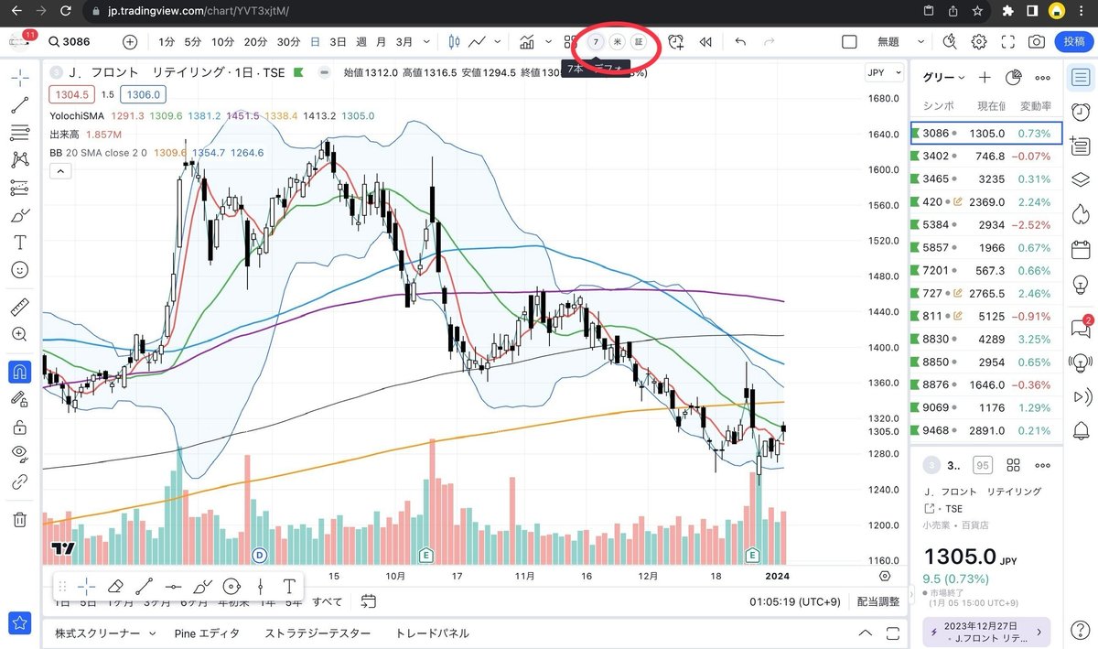Open alerts panel clock icon in right sidebar

1080,112
